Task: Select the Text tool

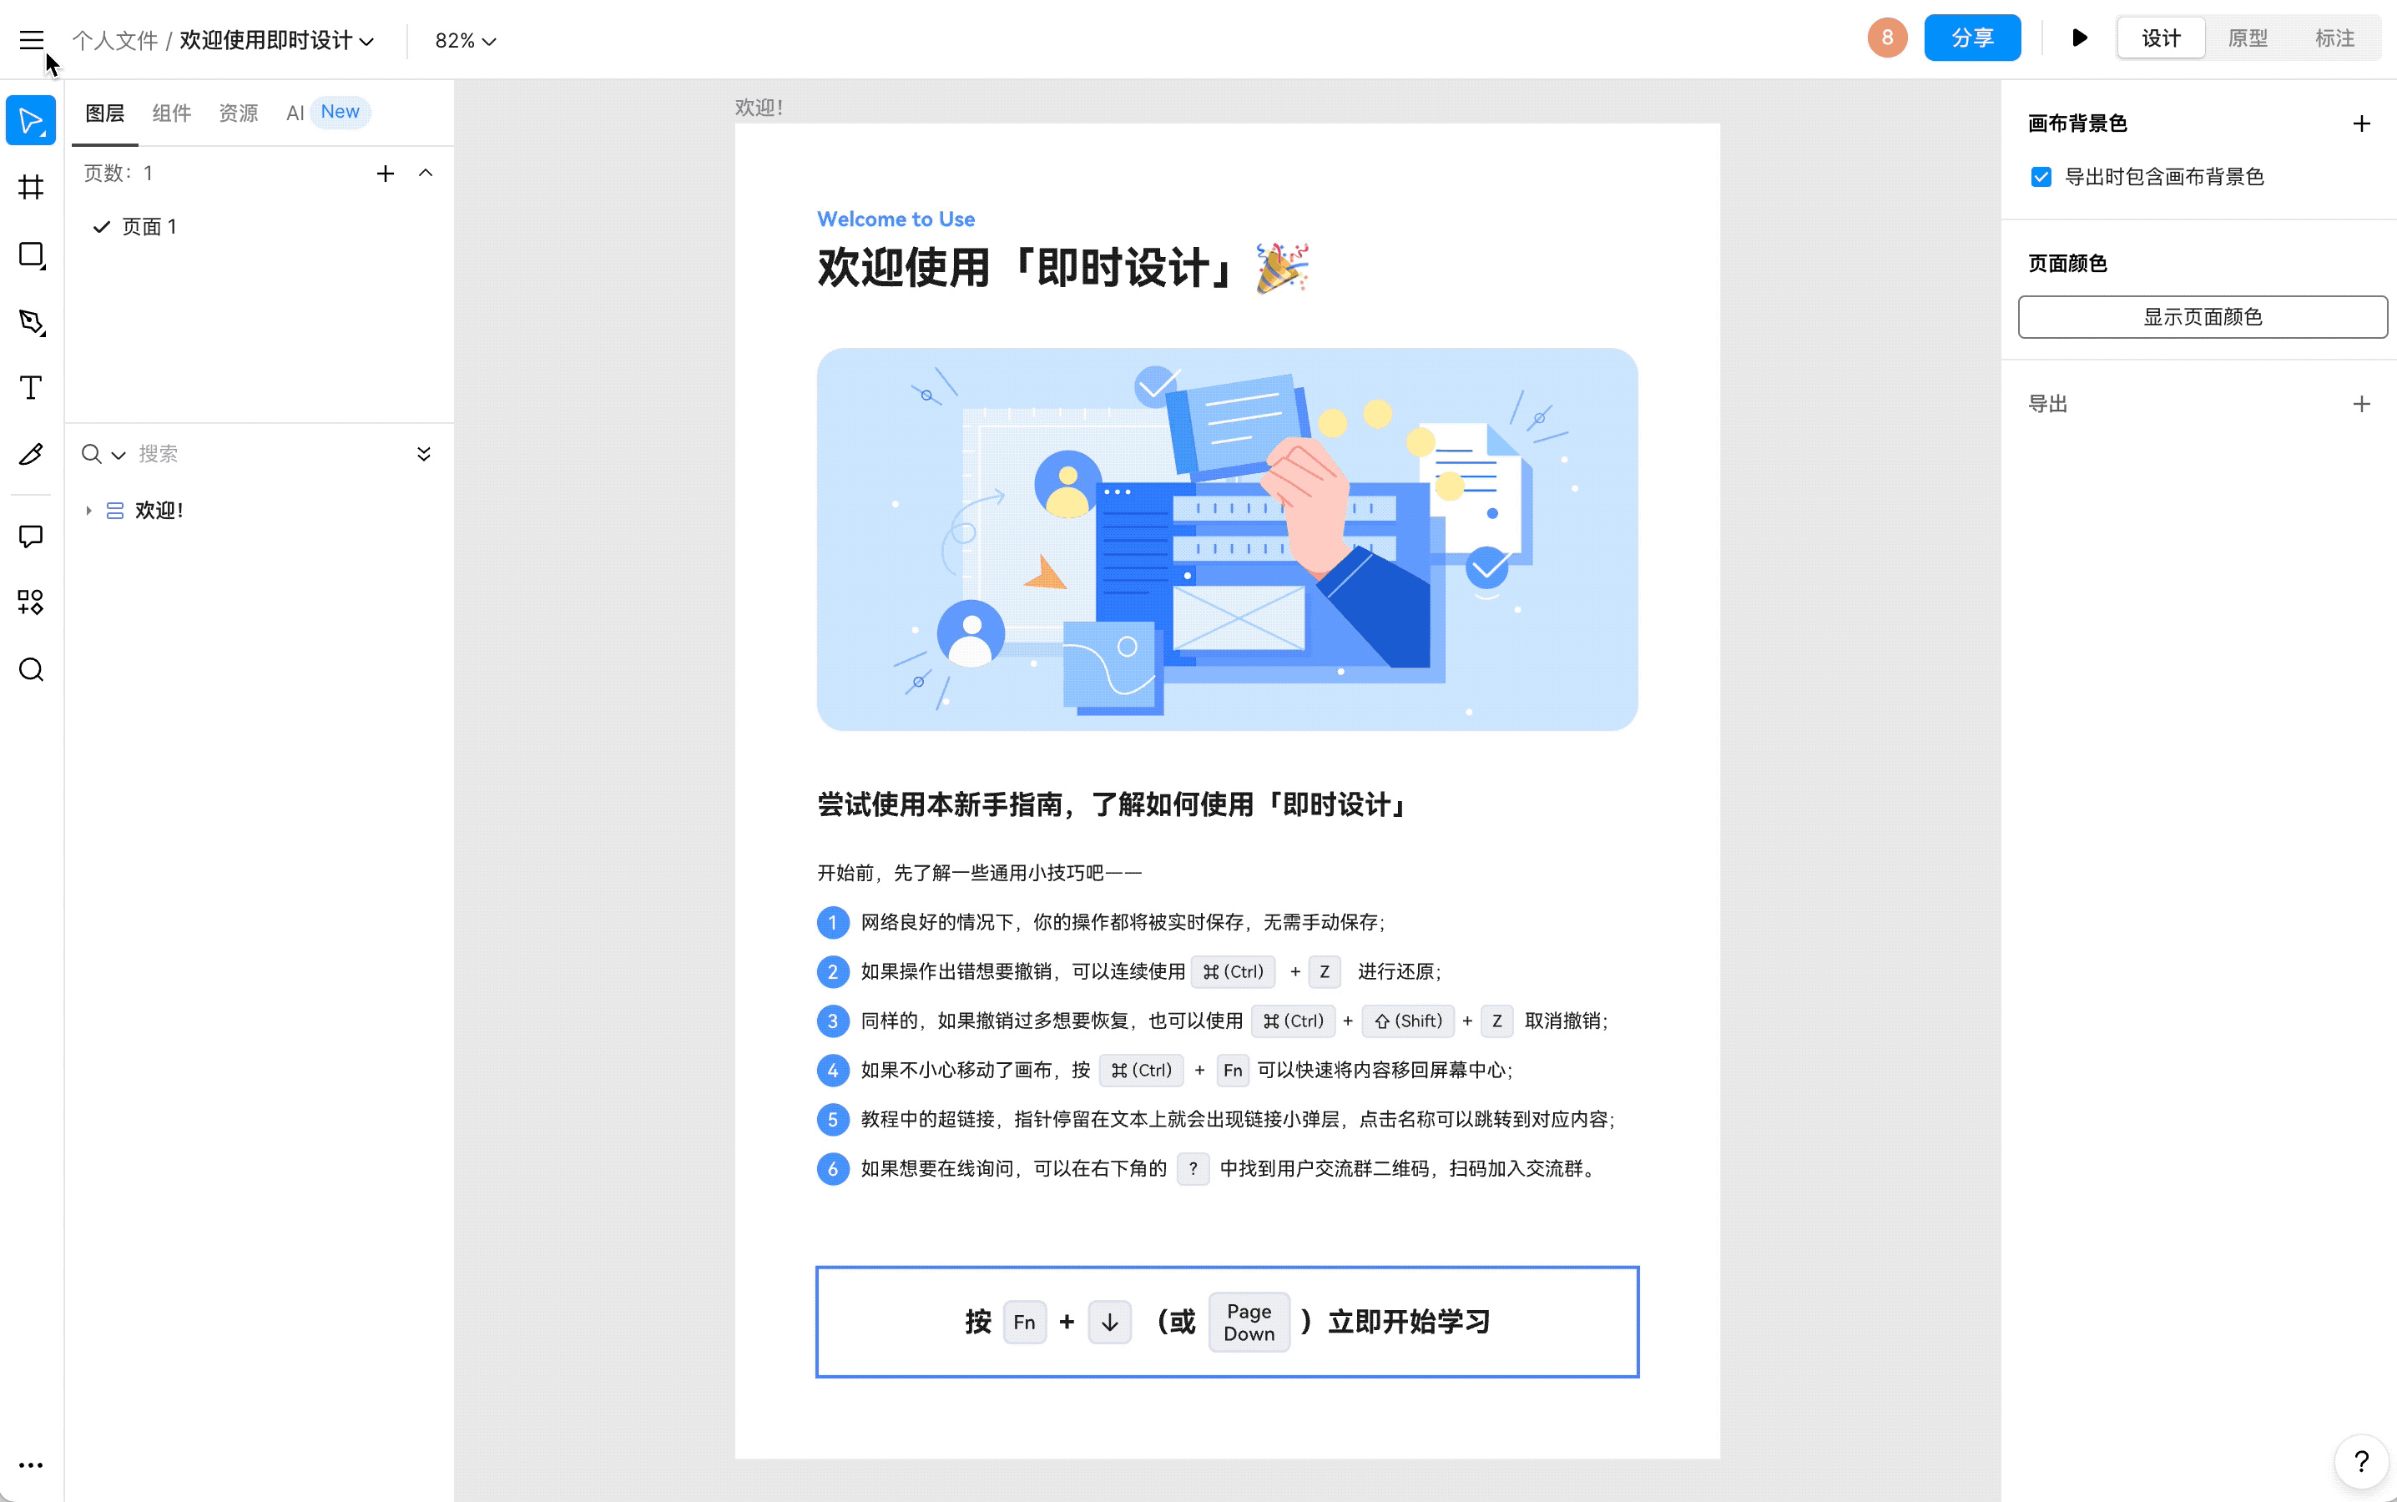Action: click(31, 387)
